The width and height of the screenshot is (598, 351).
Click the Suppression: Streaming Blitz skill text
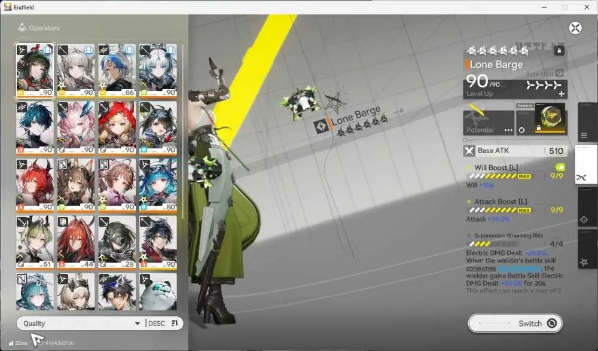pos(508,236)
